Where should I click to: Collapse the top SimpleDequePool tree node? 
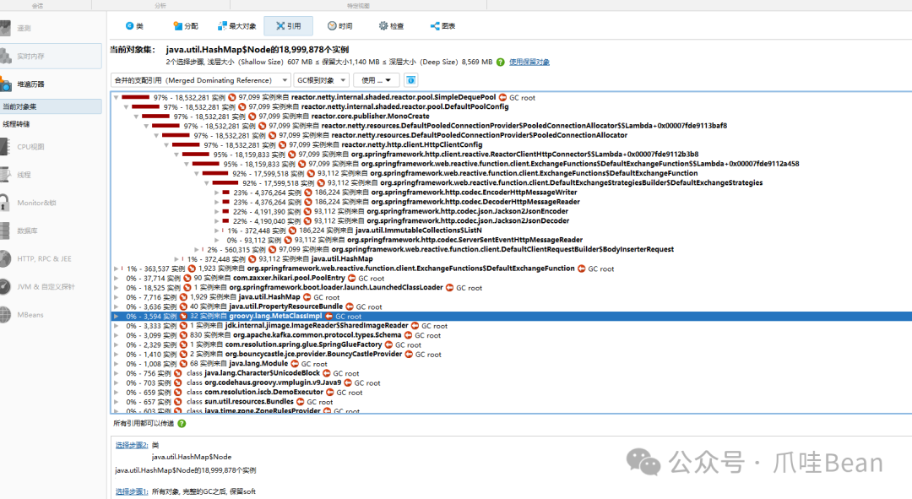[x=117, y=95]
